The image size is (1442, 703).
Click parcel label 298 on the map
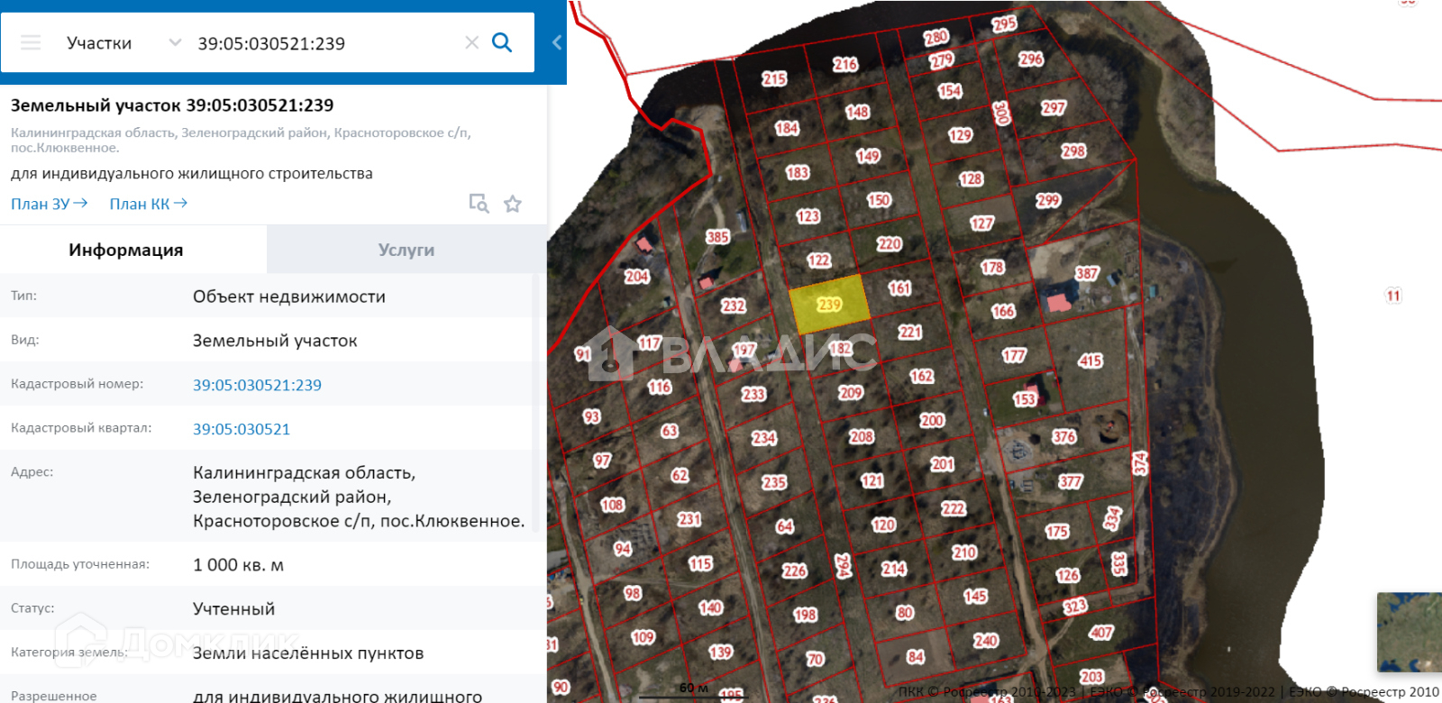1073,151
